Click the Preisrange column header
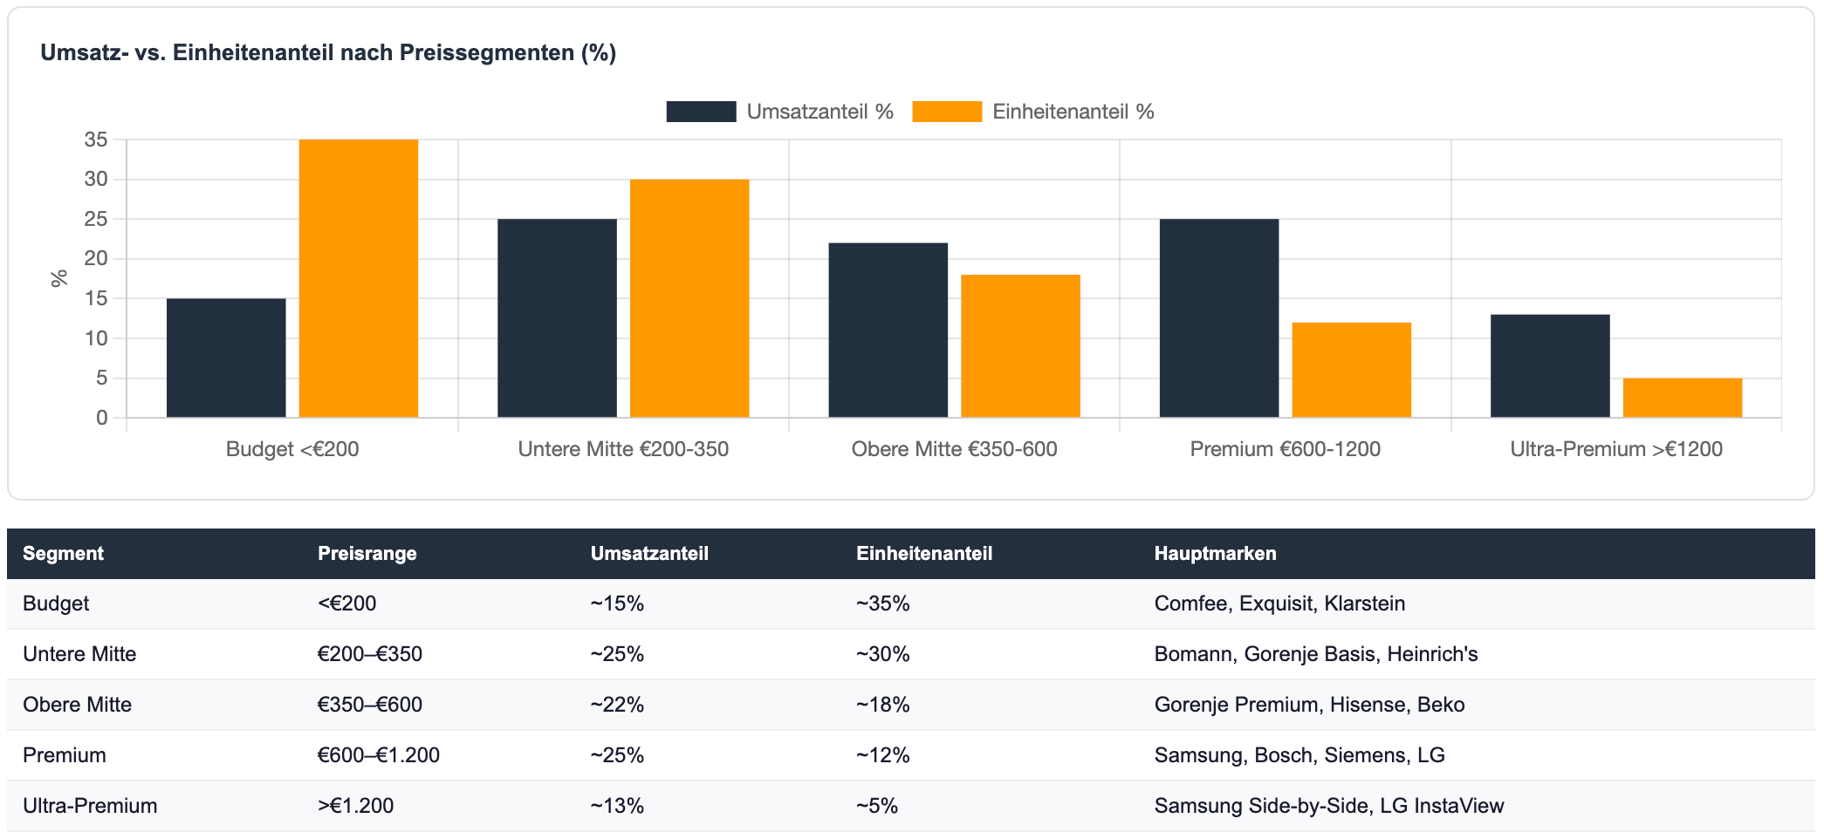 (367, 554)
